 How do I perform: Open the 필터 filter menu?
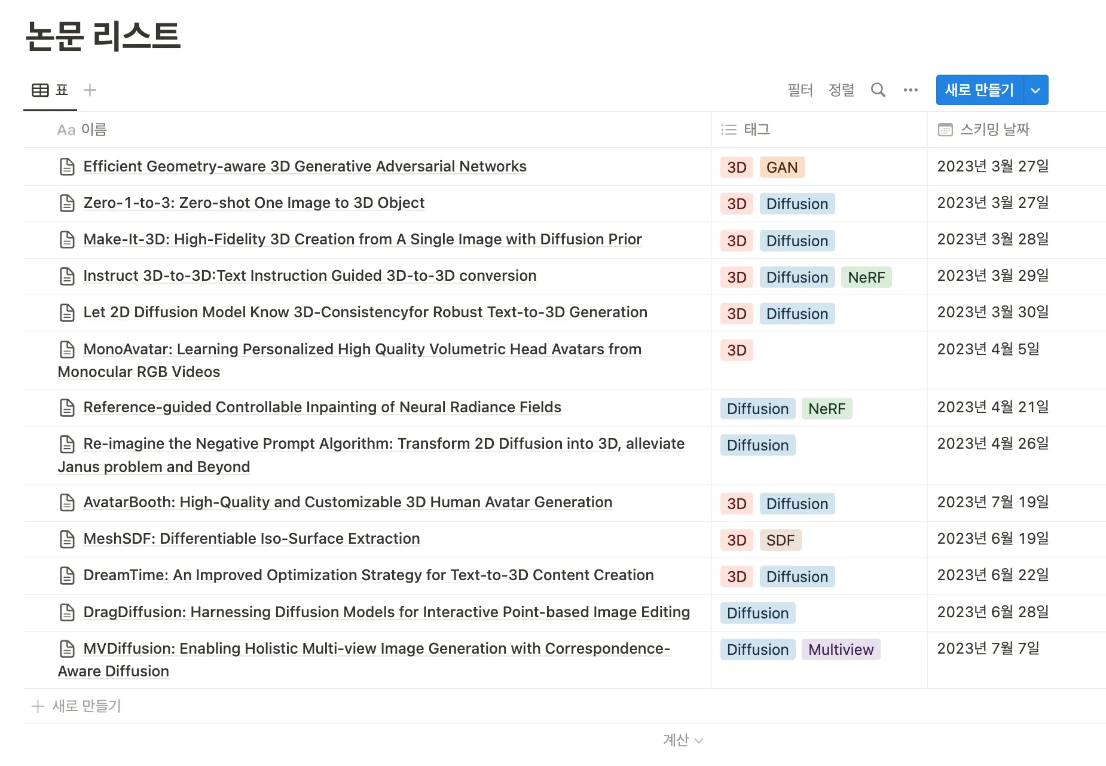click(x=800, y=90)
